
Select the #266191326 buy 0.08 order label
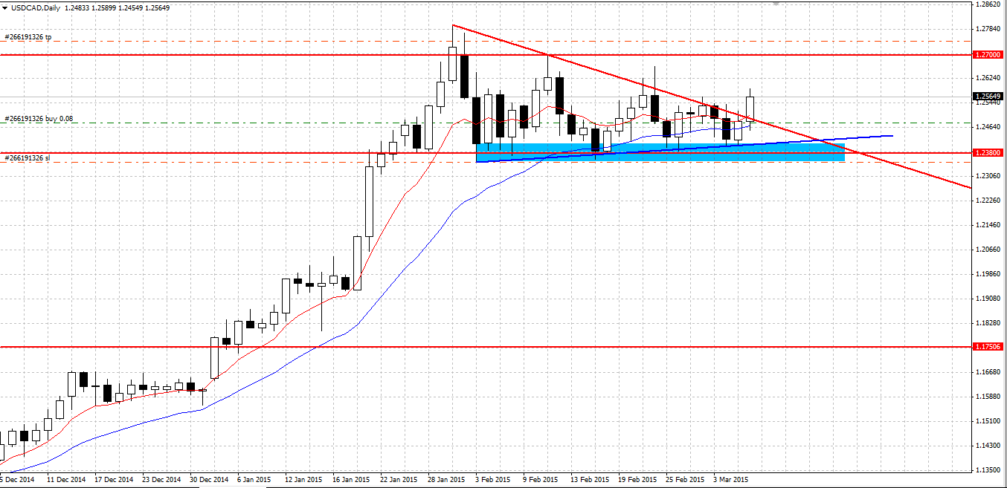pyautogui.click(x=39, y=118)
